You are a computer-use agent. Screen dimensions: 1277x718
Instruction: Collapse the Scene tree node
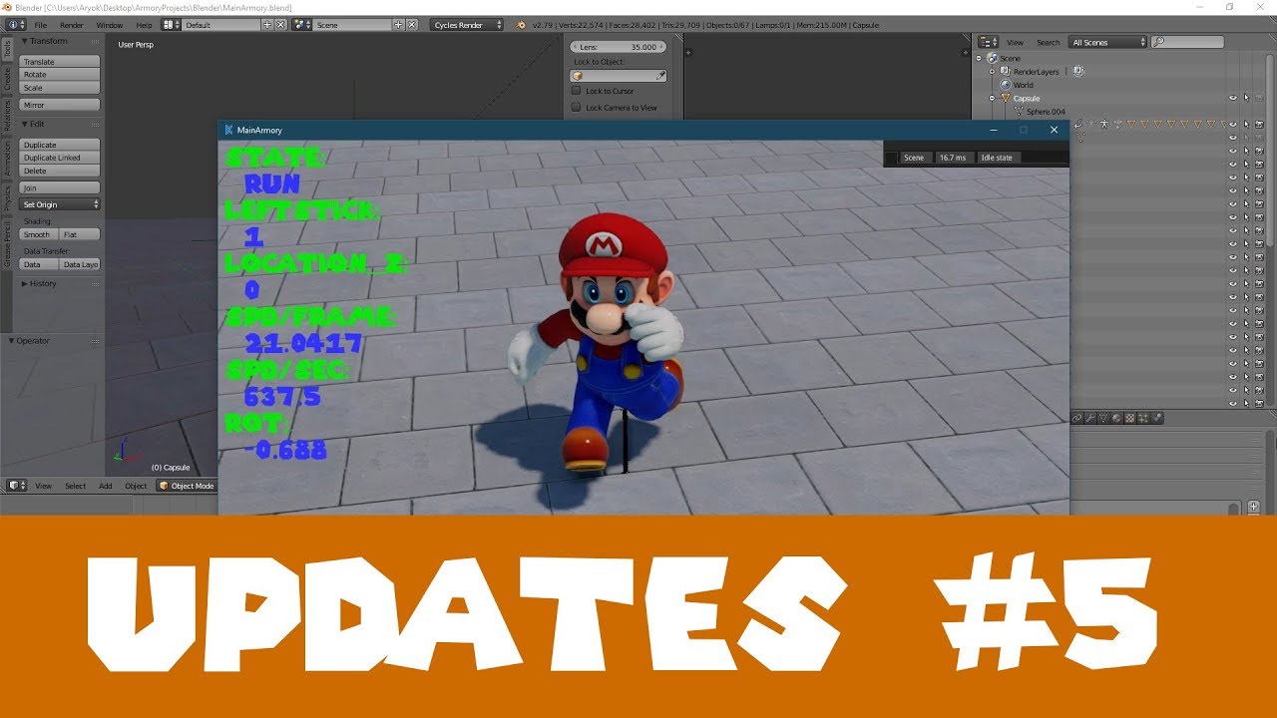point(979,58)
